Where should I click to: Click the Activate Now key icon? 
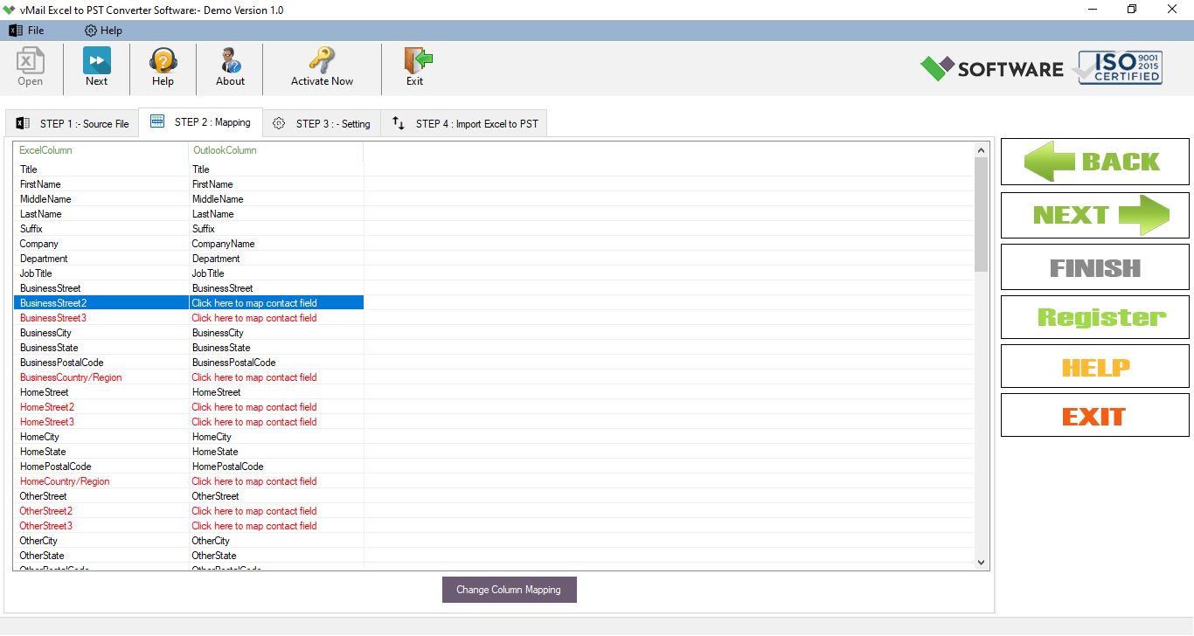[x=322, y=67]
